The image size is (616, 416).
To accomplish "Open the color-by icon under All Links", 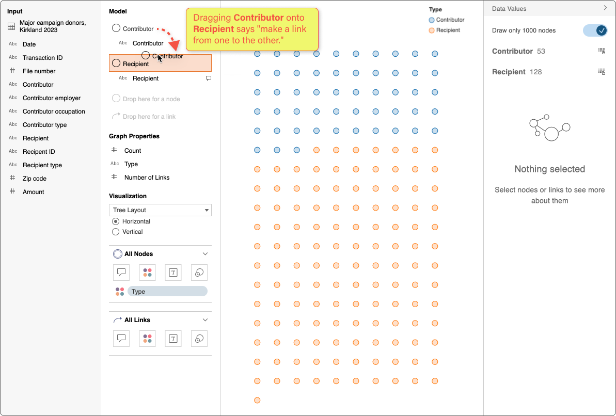I will [x=147, y=338].
